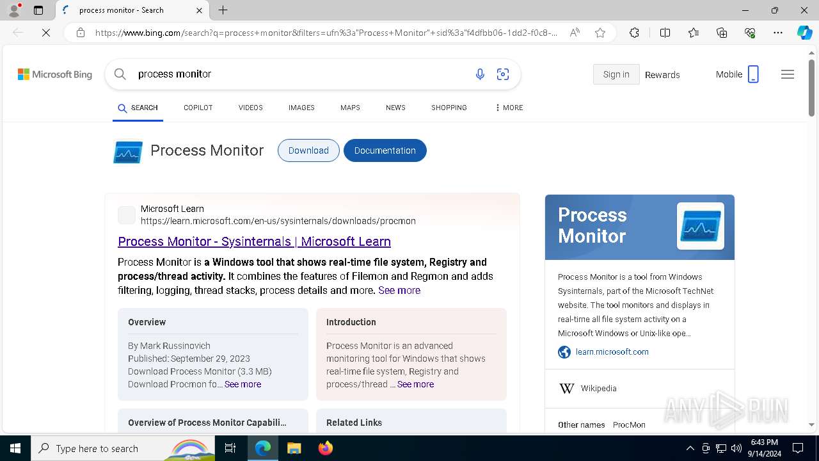Open Browser essentials heart icon

(x=750, y=33)
